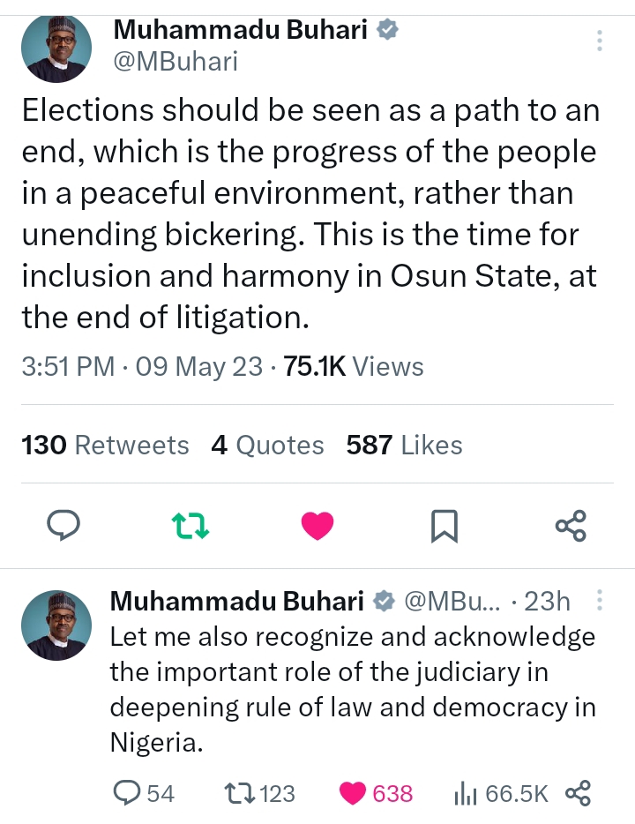Bookmark the main tweet

(444, 526)
